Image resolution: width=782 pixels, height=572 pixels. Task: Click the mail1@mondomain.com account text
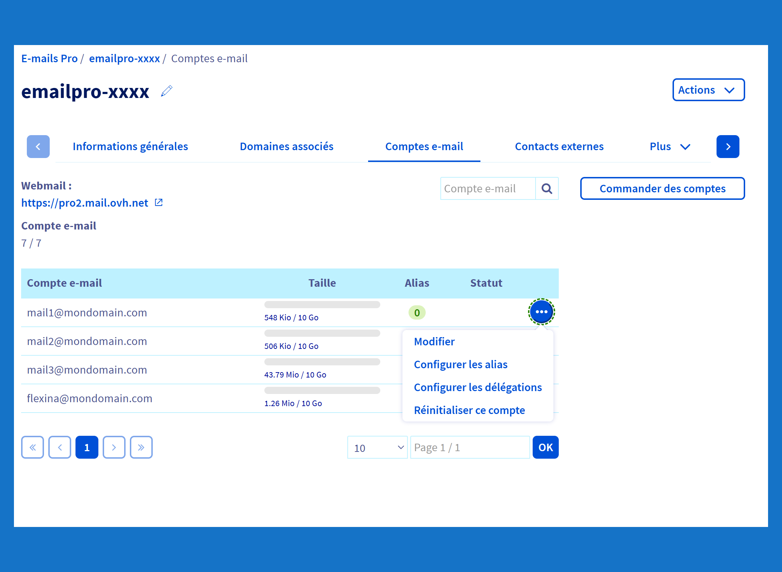[x=87, y=312]
